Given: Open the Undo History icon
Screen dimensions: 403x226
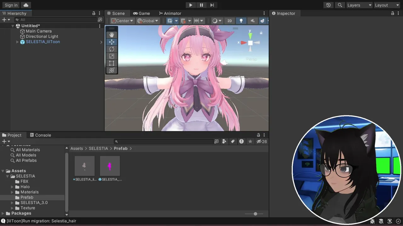Looking at the screenshot, I should pyautogui.click(x=328, y=5).
